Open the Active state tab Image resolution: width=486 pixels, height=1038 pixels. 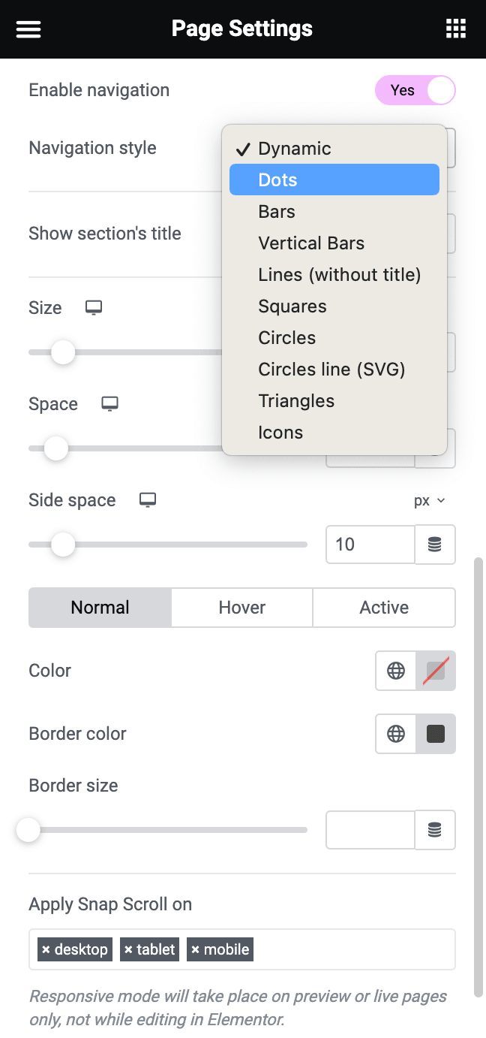coord(384,607)
